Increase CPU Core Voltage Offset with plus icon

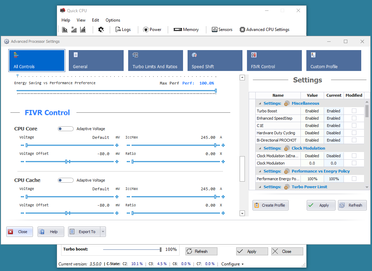click(x=117, y=162)
